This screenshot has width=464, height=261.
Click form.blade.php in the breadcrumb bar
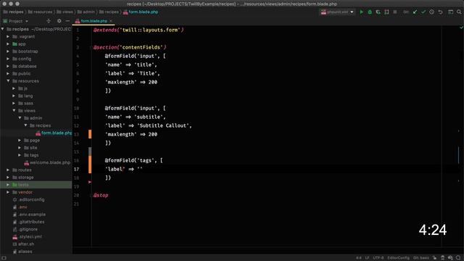point(141,12)
